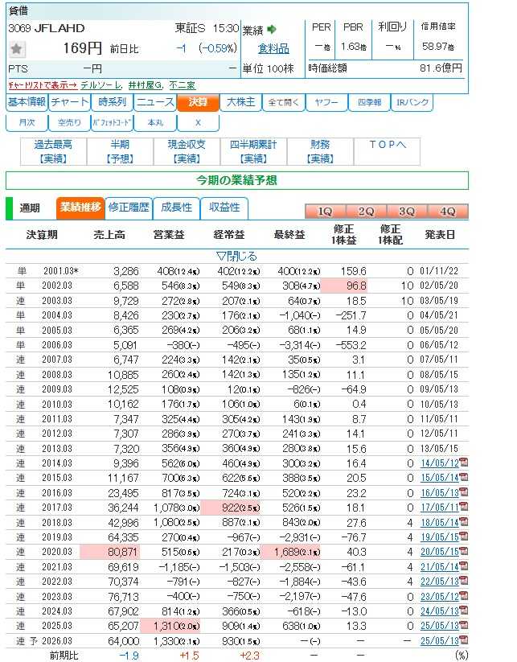The image size is (517, 662).
Task: Click the 通期 heading label
Action: (30, 208)
